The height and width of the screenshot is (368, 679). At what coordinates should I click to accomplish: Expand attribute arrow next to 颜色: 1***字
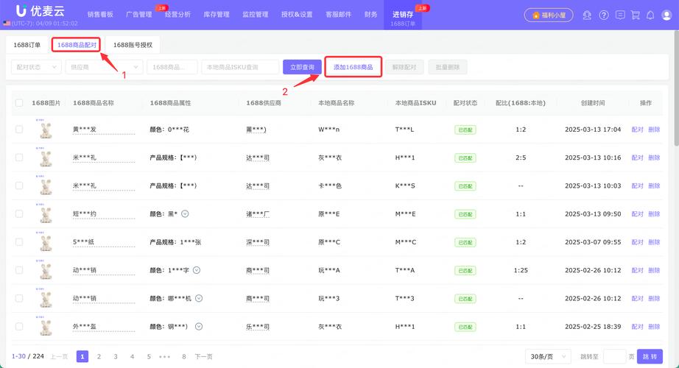pos(196,270)
